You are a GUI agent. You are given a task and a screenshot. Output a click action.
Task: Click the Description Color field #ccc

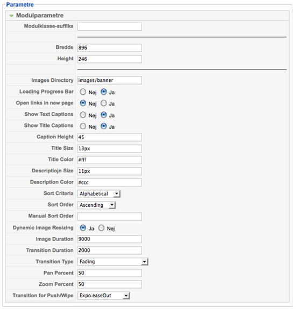[x=110, y=182]
